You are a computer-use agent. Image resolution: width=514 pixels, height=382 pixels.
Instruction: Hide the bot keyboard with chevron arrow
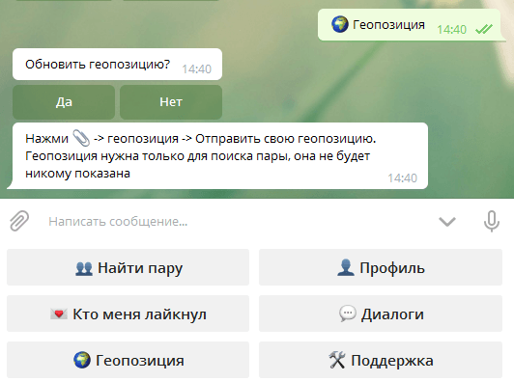tap(447, 222)
